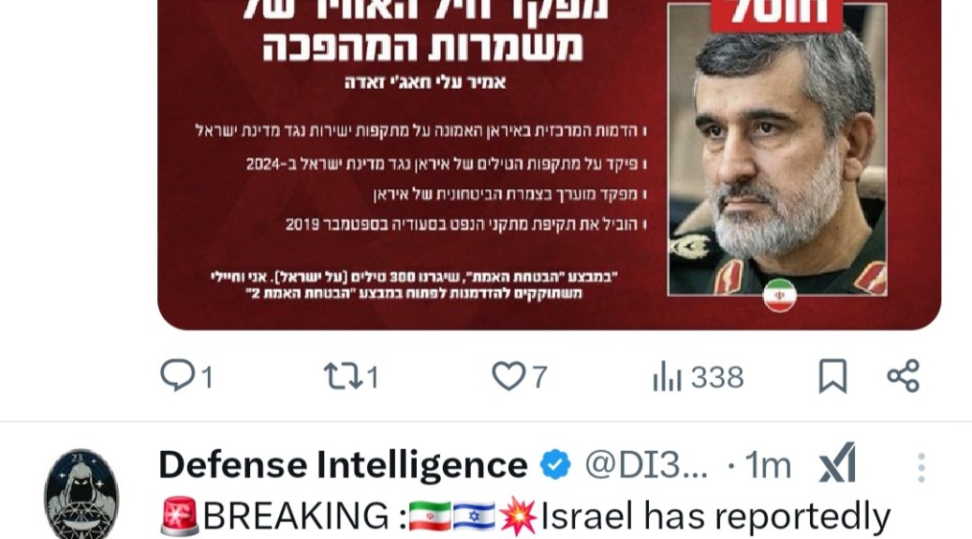The width and height of the screenshot is (972, 539).
Task: Tap the commander portrait photo
Action: click(x=777, y=149)
